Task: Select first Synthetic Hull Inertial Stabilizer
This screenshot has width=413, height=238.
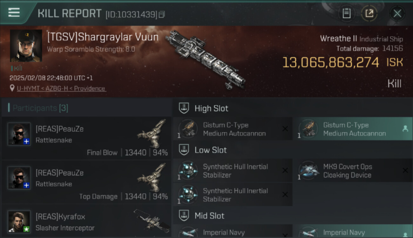Action: click(x=233, y=170)
